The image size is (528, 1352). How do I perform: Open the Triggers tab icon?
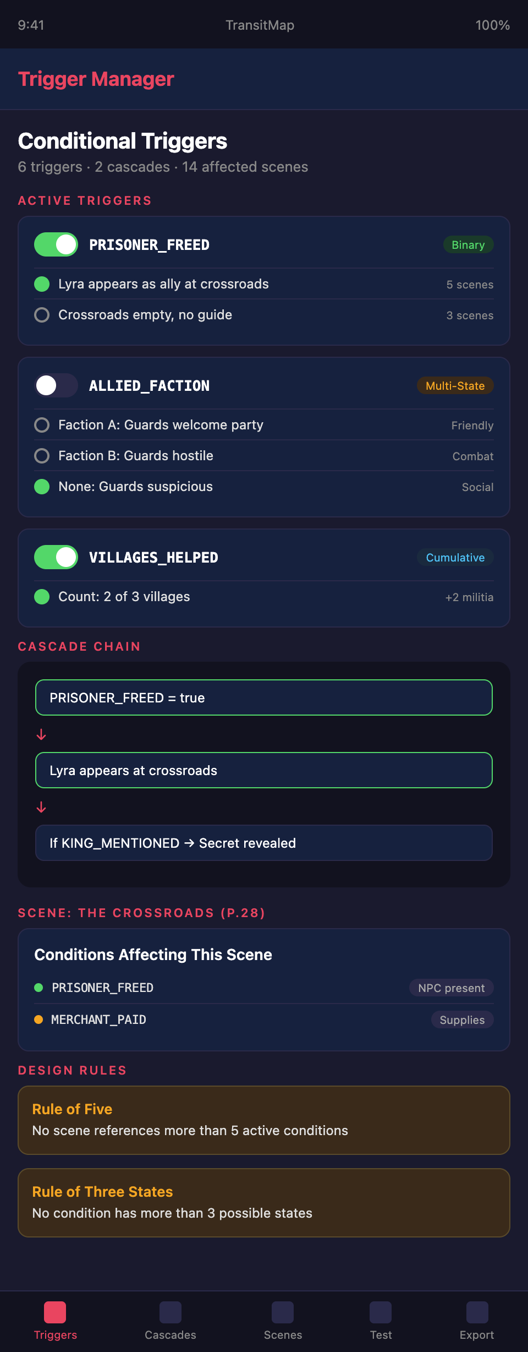point(55,1312)
